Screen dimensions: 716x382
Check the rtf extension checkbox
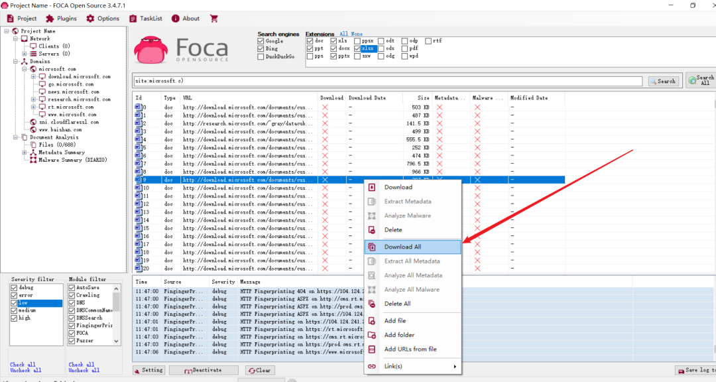point(428,41)
